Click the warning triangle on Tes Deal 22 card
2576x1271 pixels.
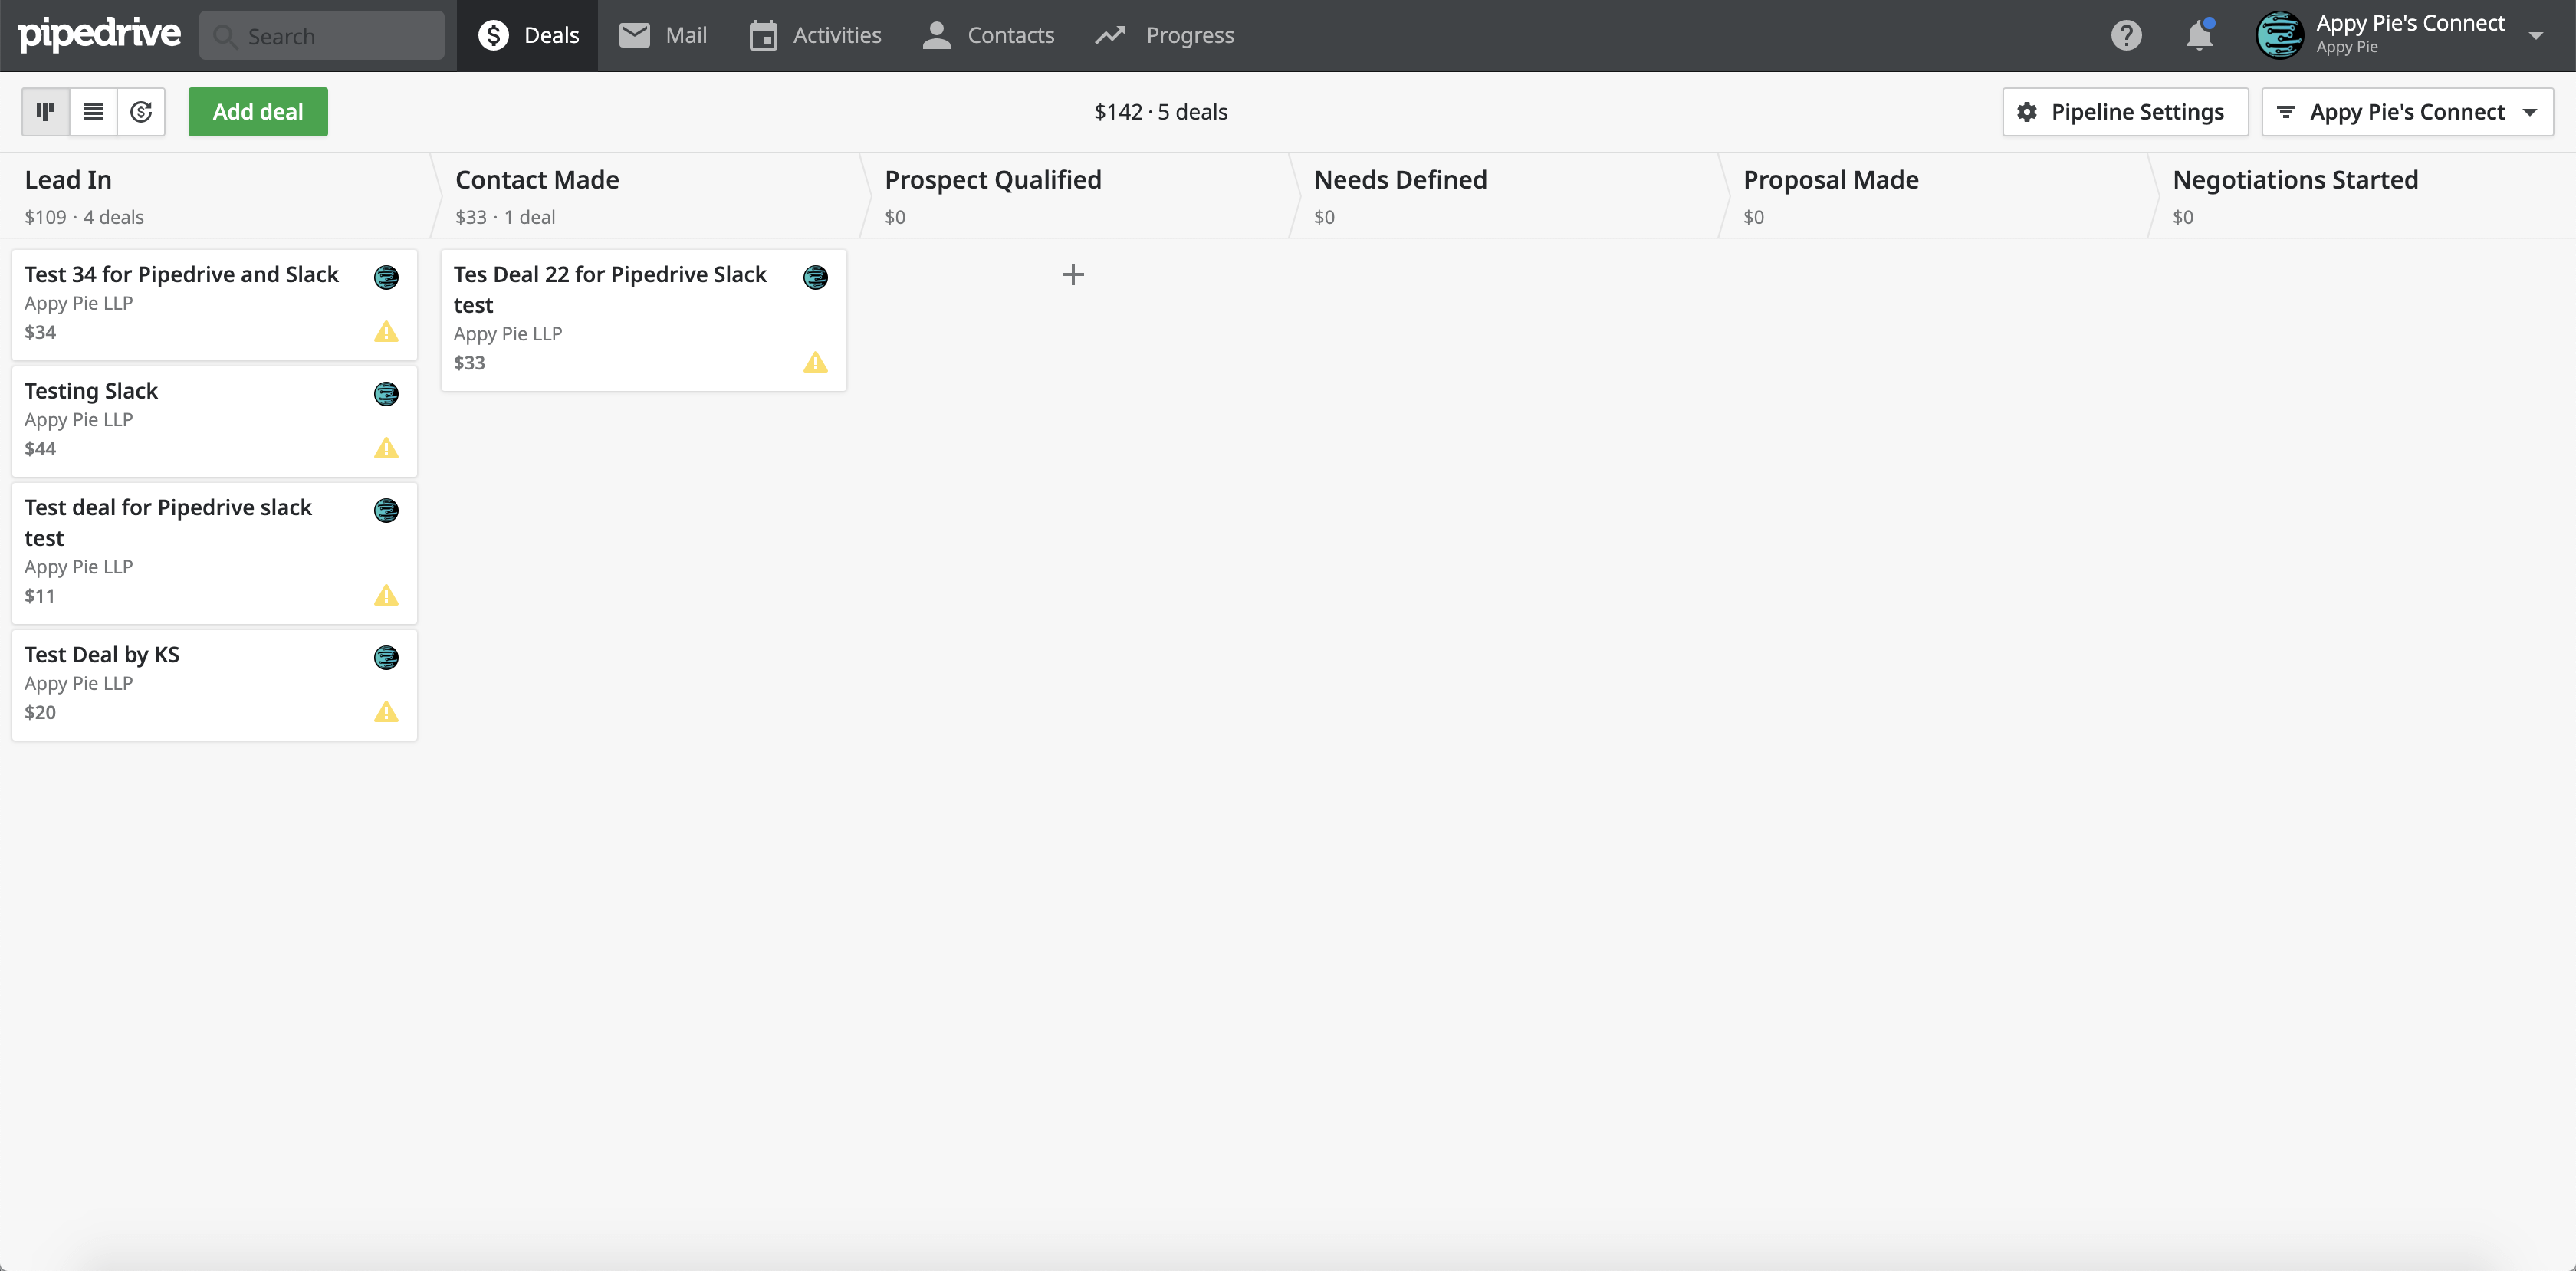tap(816, 362)
